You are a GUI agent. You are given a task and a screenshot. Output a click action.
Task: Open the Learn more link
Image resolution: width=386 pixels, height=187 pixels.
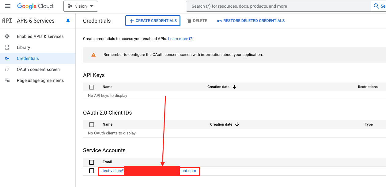178,39
